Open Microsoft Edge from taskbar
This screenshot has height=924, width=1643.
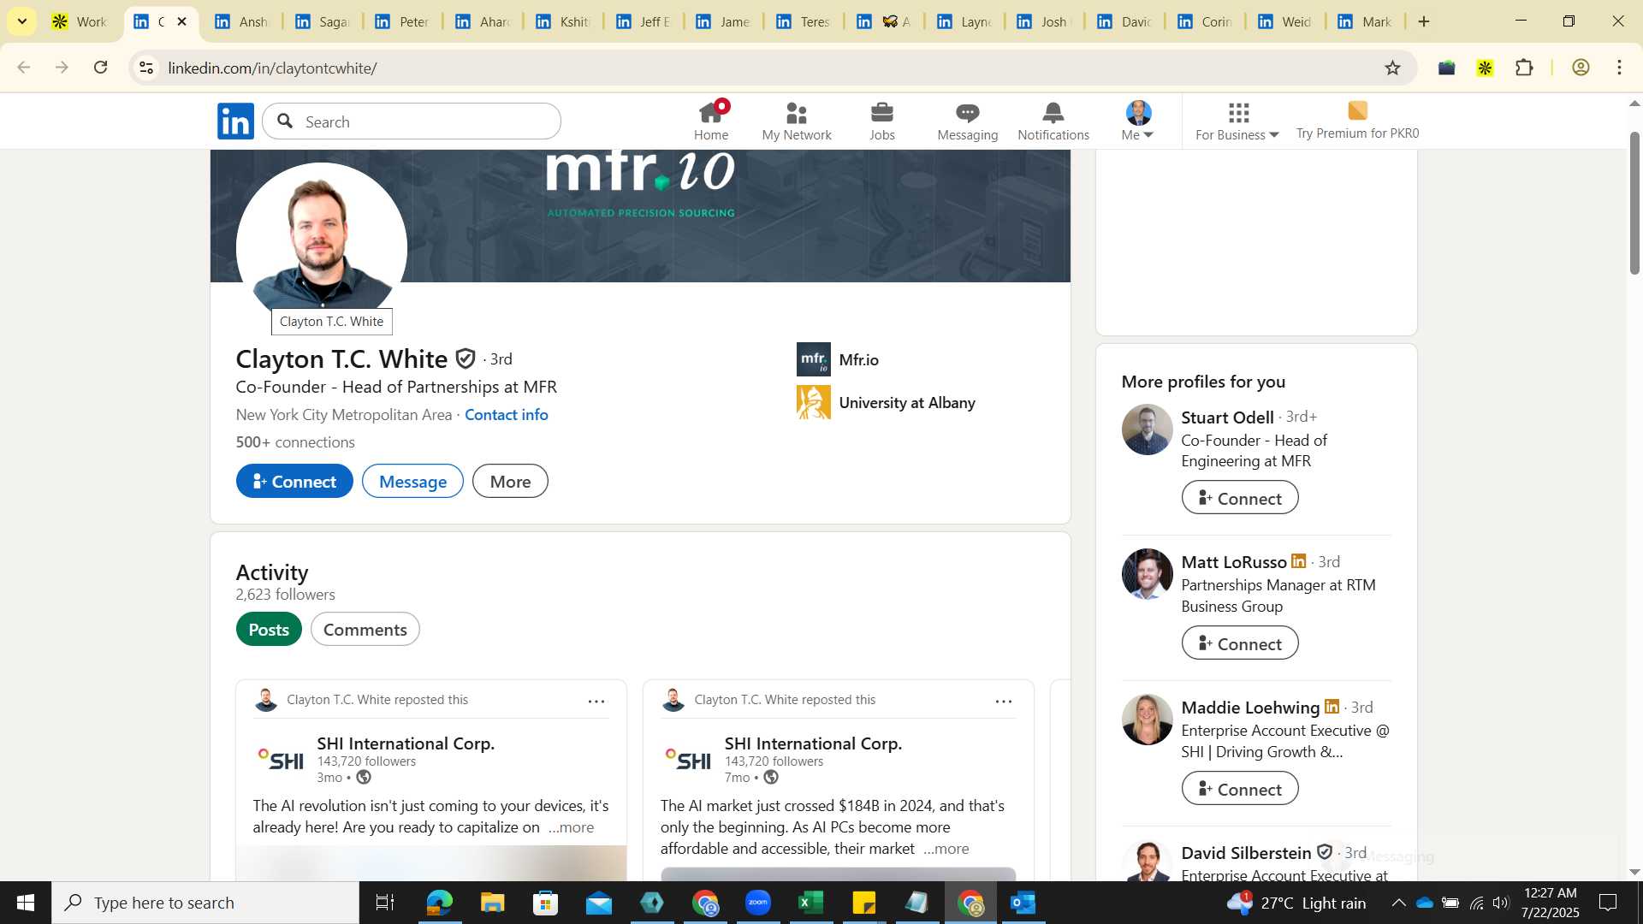(x=439, y=903)
